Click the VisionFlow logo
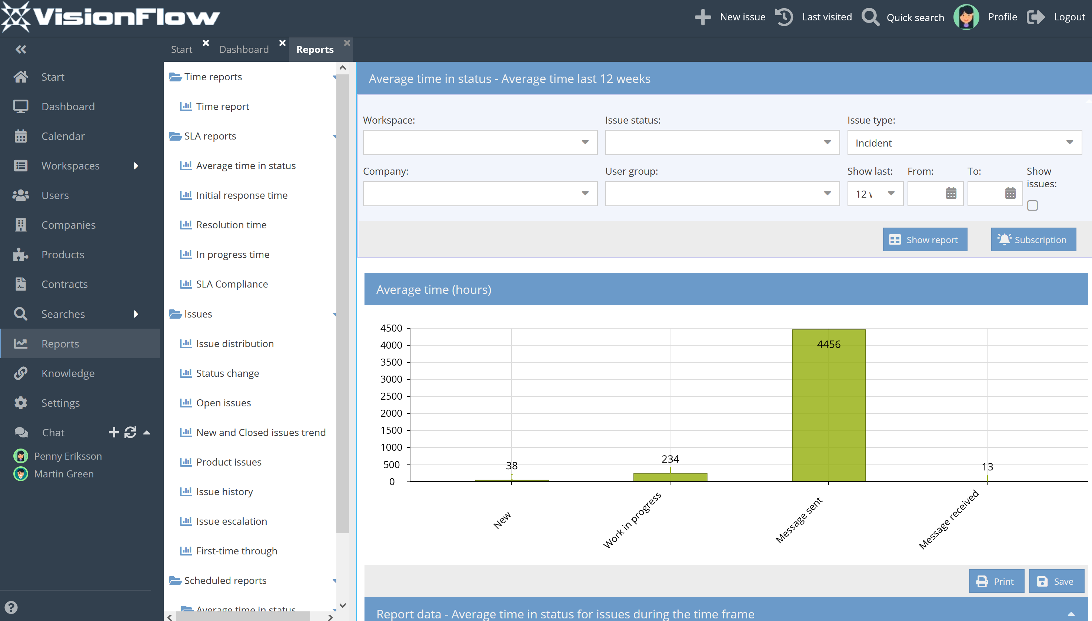 tap(110, 17)
